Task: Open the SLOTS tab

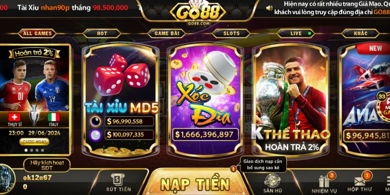Action: coord(231,33)
